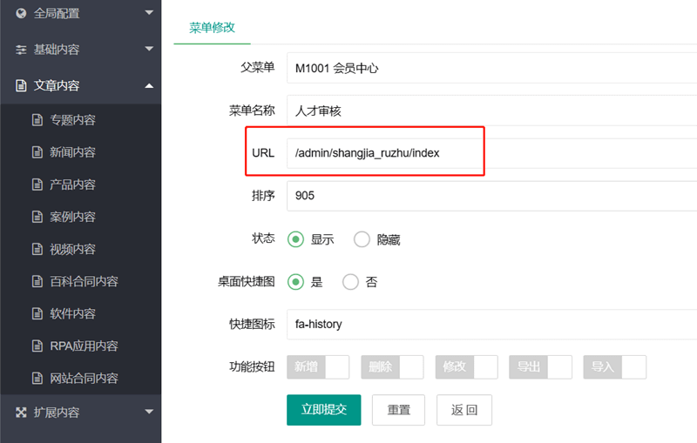Click the file icon next to 产品内容
This screenshot has height=443, width=697.
(37, 185)
